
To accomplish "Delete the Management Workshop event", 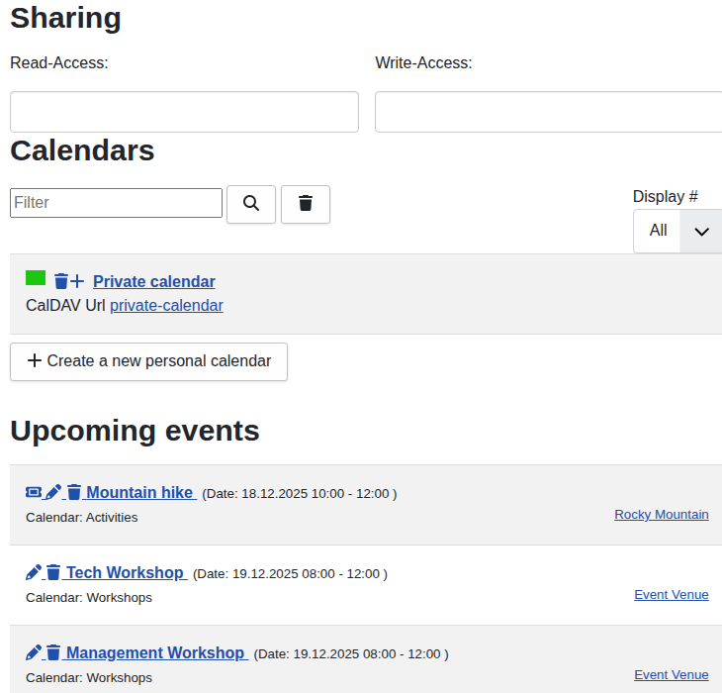I will 53,652.
